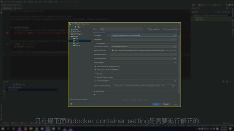Image resolution: width=234 pixels, height=131 pixels.
Task: Collapse the Python tree node
Action: coord(69,36)
